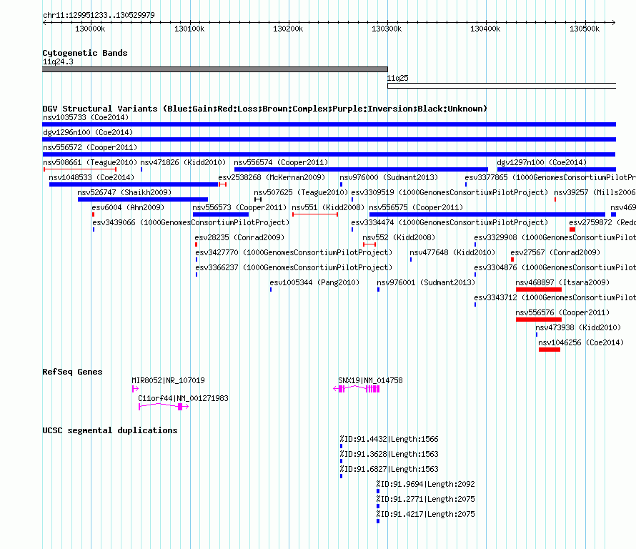The image size is (636, 549).
Task: Select the MIR8052|NR_107019 gene label
Action: tap(168, 380)
